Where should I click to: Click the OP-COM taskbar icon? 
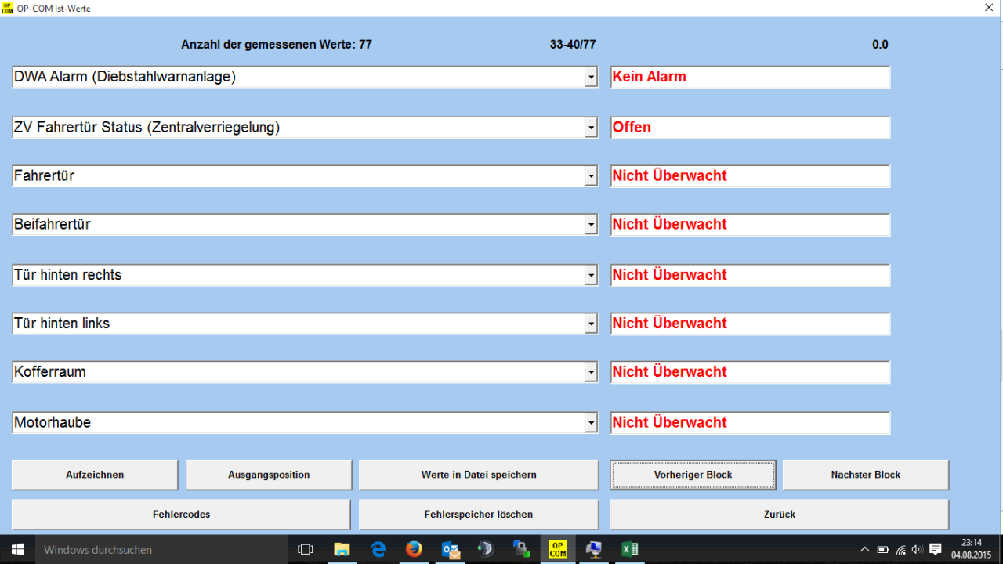click(x=558, y=549)
